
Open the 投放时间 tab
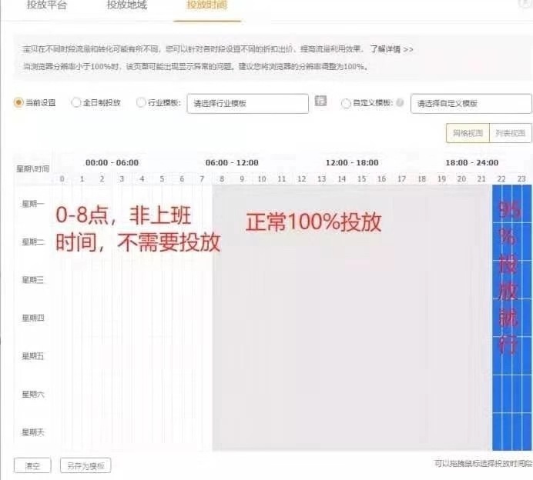pyautogui.click(x=206, y=5)
